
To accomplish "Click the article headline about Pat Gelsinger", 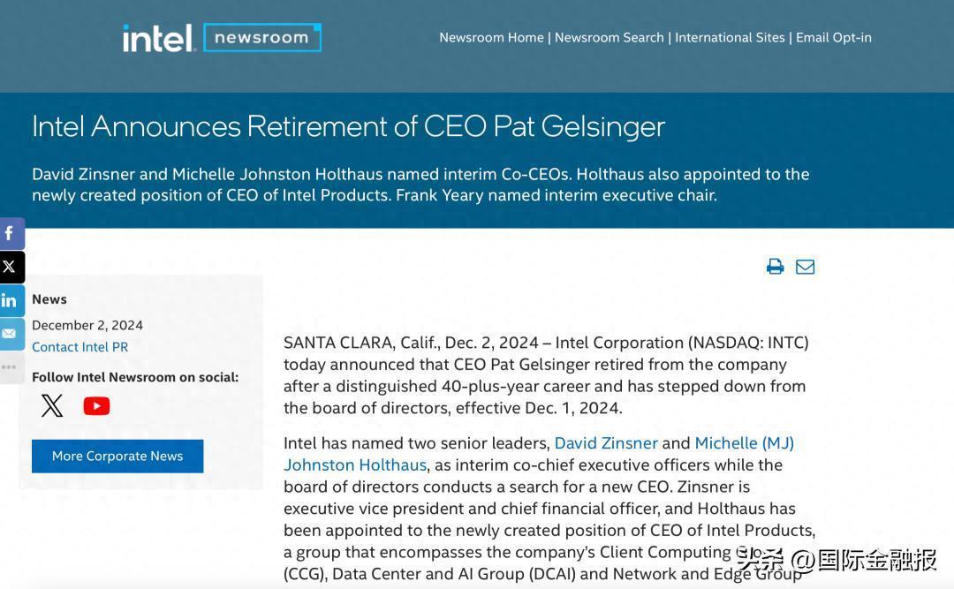I will [x=348, y=126].
